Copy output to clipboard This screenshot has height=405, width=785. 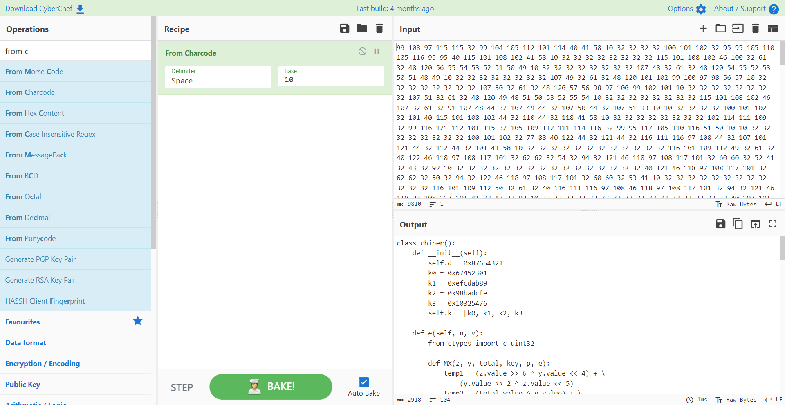click(x=738, y=224)
